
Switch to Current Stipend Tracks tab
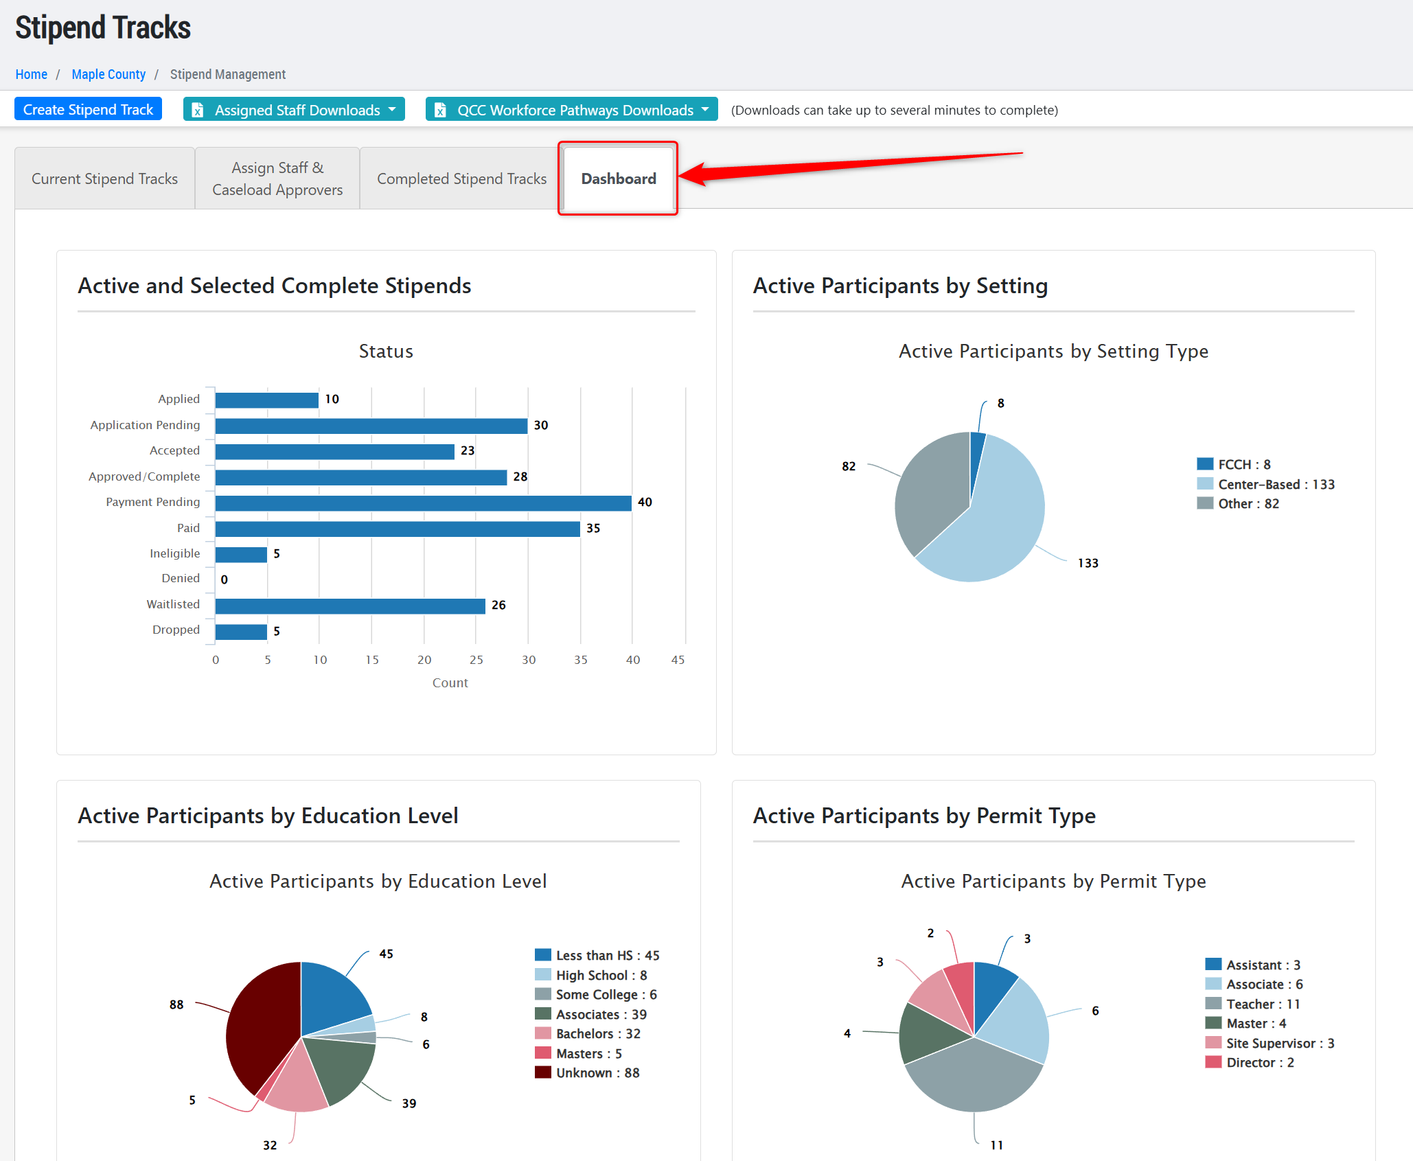click(x=104, y=179)
